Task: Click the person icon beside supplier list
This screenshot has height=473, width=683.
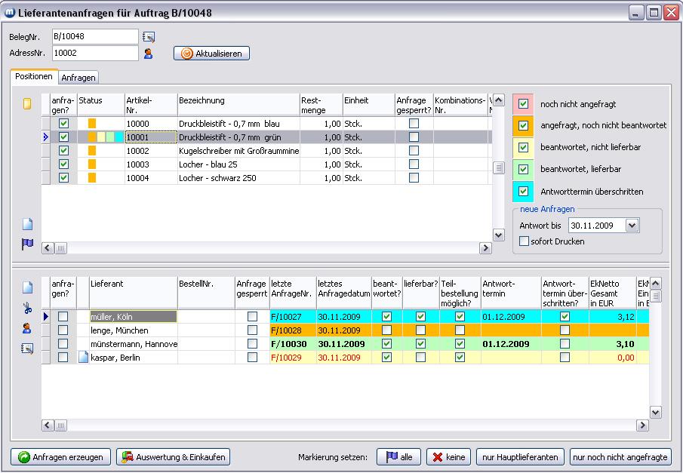Action: click(27, 328)
